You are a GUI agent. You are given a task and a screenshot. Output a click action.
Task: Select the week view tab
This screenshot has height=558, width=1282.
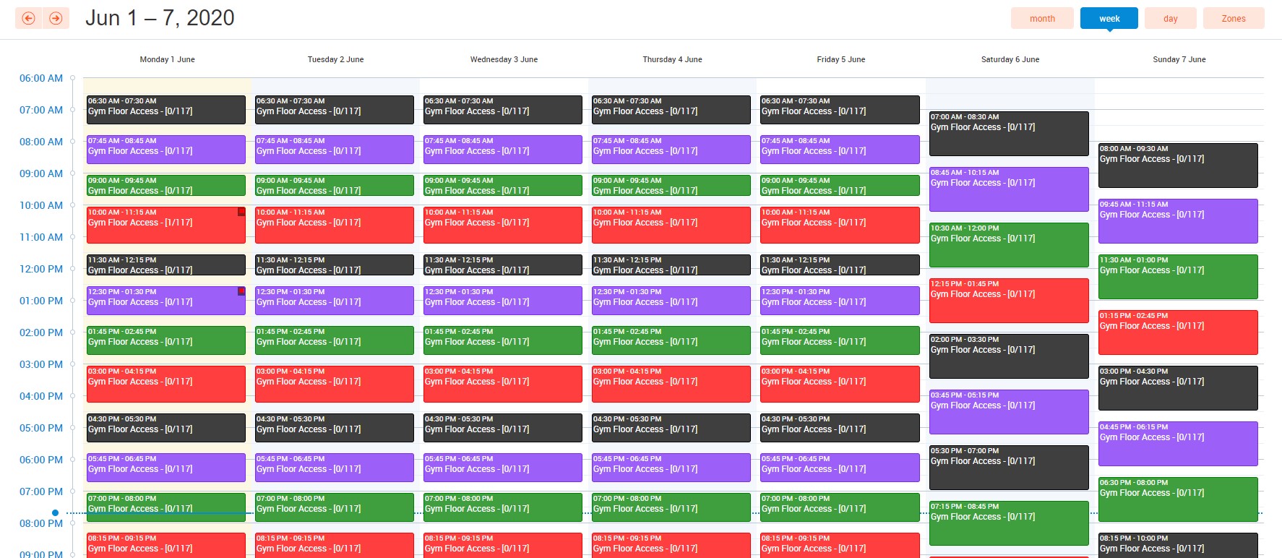coord(1109,19)
